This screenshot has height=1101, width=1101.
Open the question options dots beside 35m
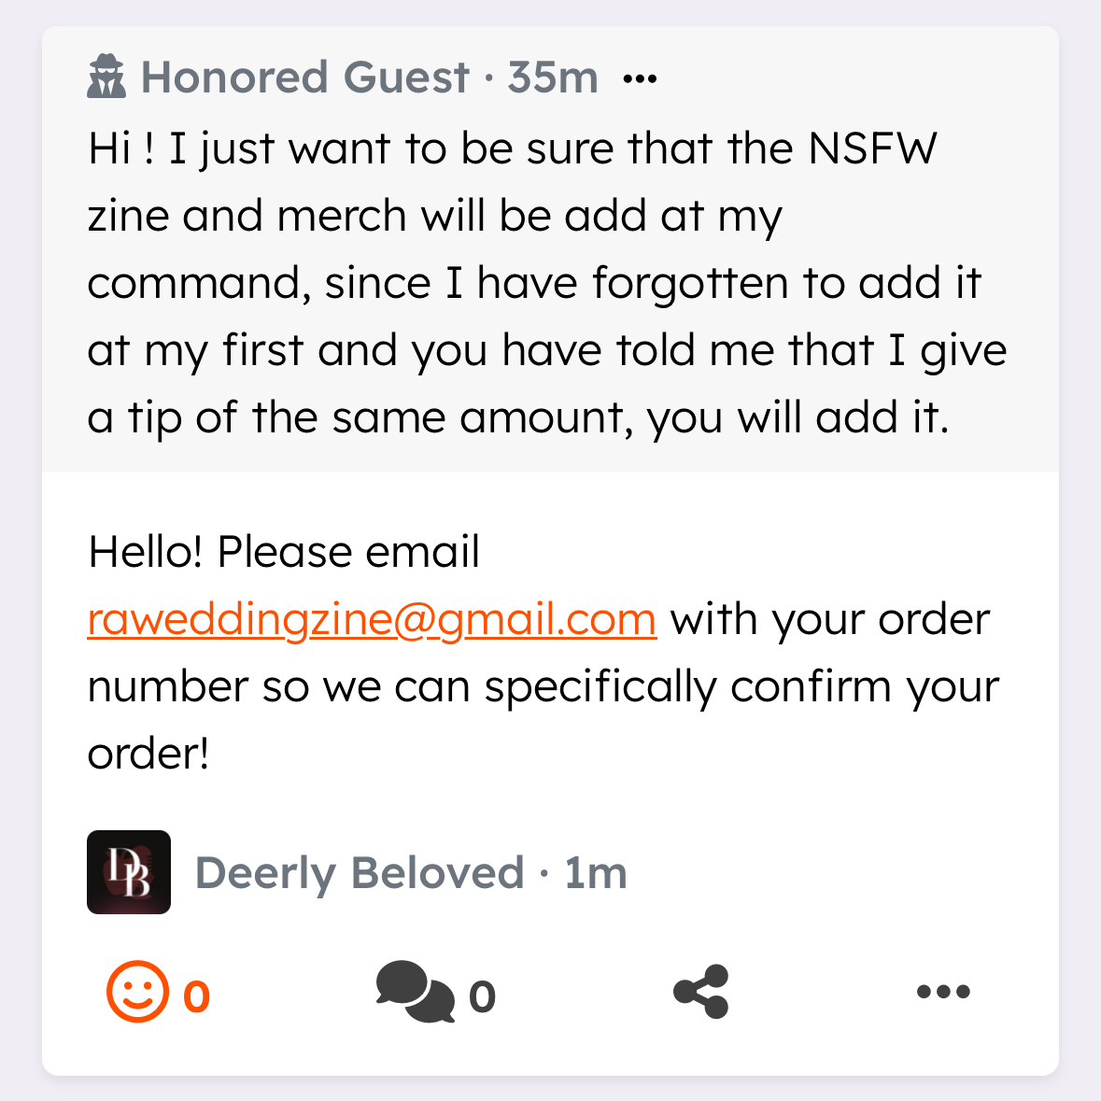point(640,78)
